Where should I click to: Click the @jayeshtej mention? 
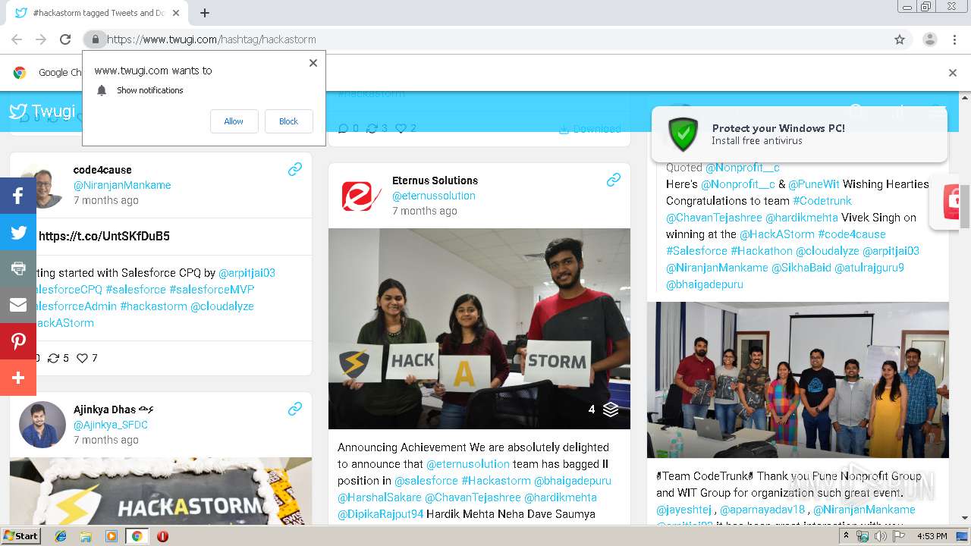pos(684,510)
